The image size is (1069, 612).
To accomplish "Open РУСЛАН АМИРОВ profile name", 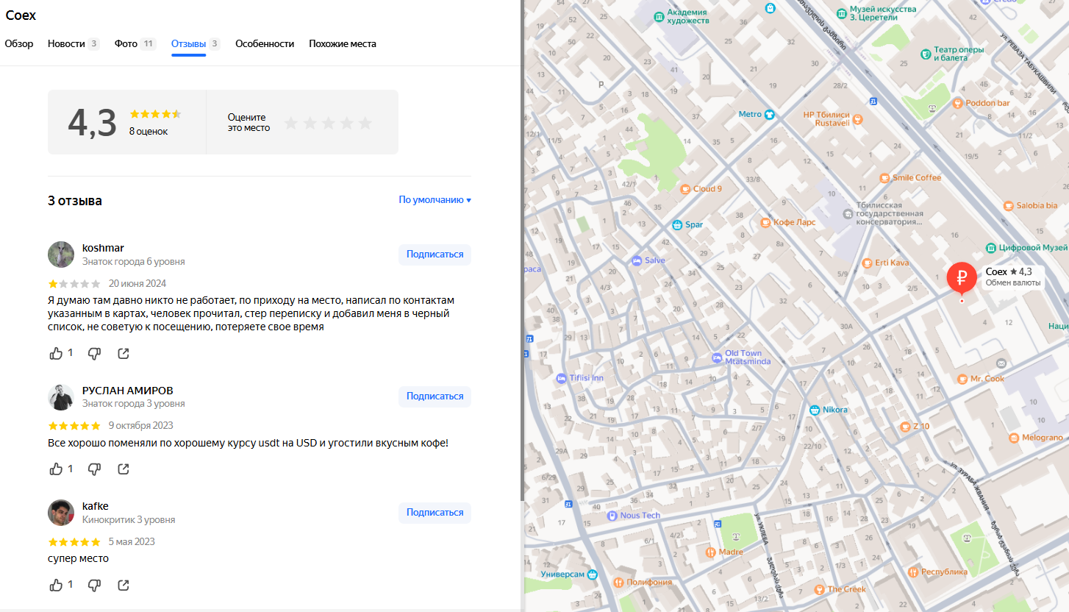I will (128, 391).
